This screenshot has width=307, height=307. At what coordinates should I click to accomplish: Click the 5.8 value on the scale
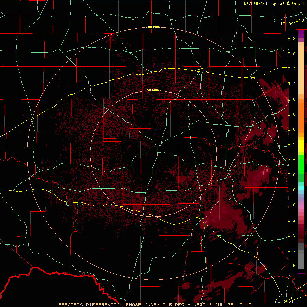292,114
